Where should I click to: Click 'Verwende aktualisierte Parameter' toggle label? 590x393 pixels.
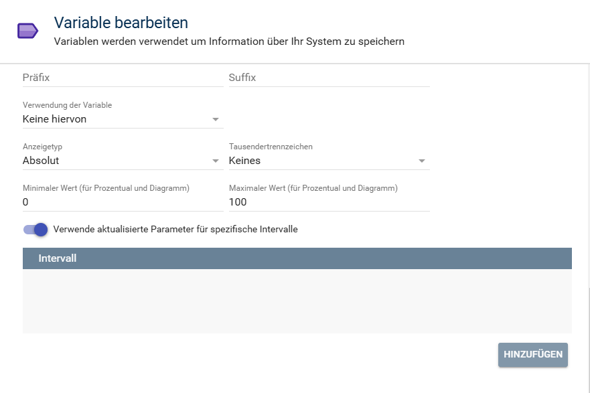click(x=175, y=230)
